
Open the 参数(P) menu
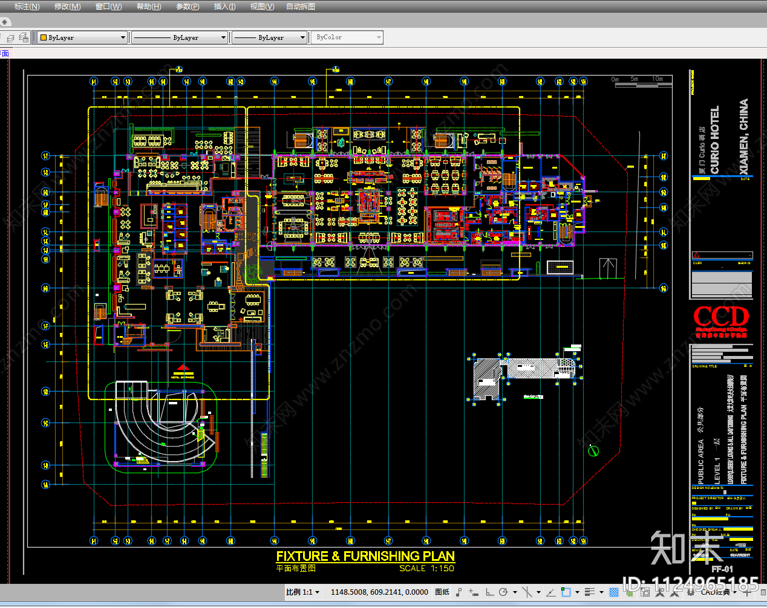[188, 7]
